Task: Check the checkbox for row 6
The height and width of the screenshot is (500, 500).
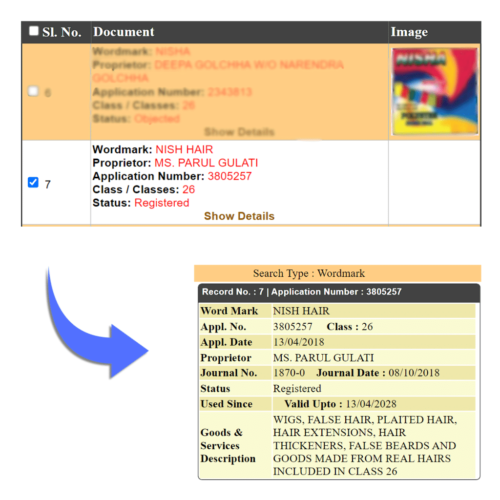Action: pos(33,91)
